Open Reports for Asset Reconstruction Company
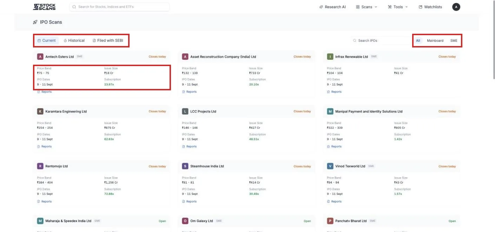The image size is (495, 232). 189,92
